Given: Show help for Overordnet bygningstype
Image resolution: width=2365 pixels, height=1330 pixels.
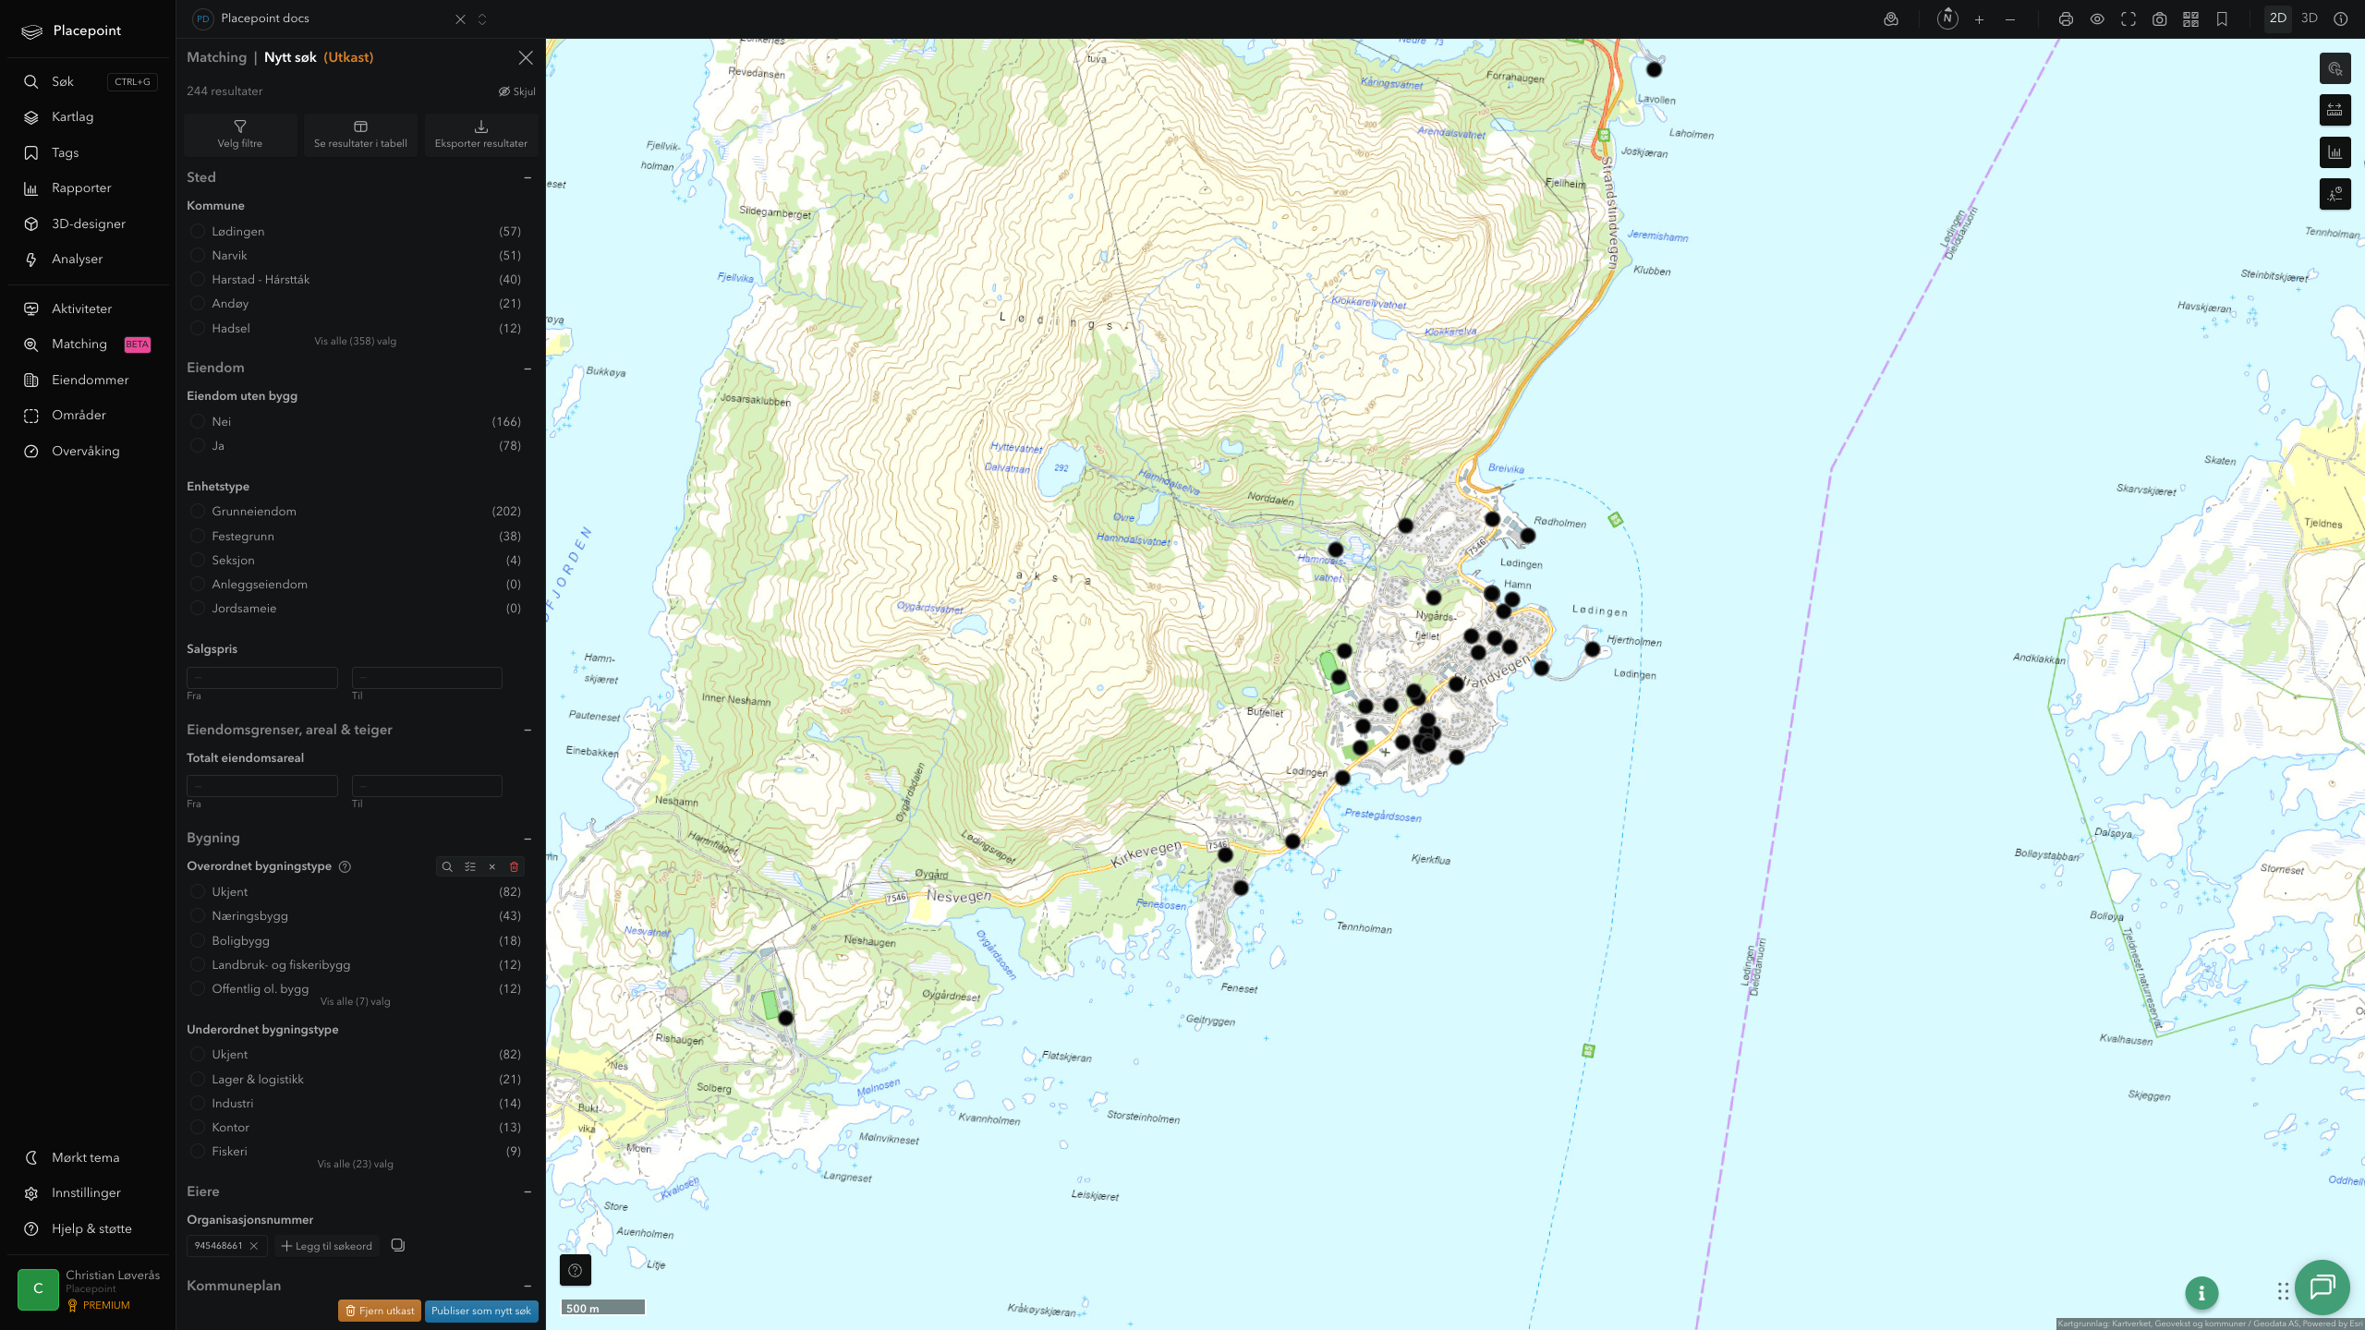Looking at the screenshot, I should coord(345,866).
